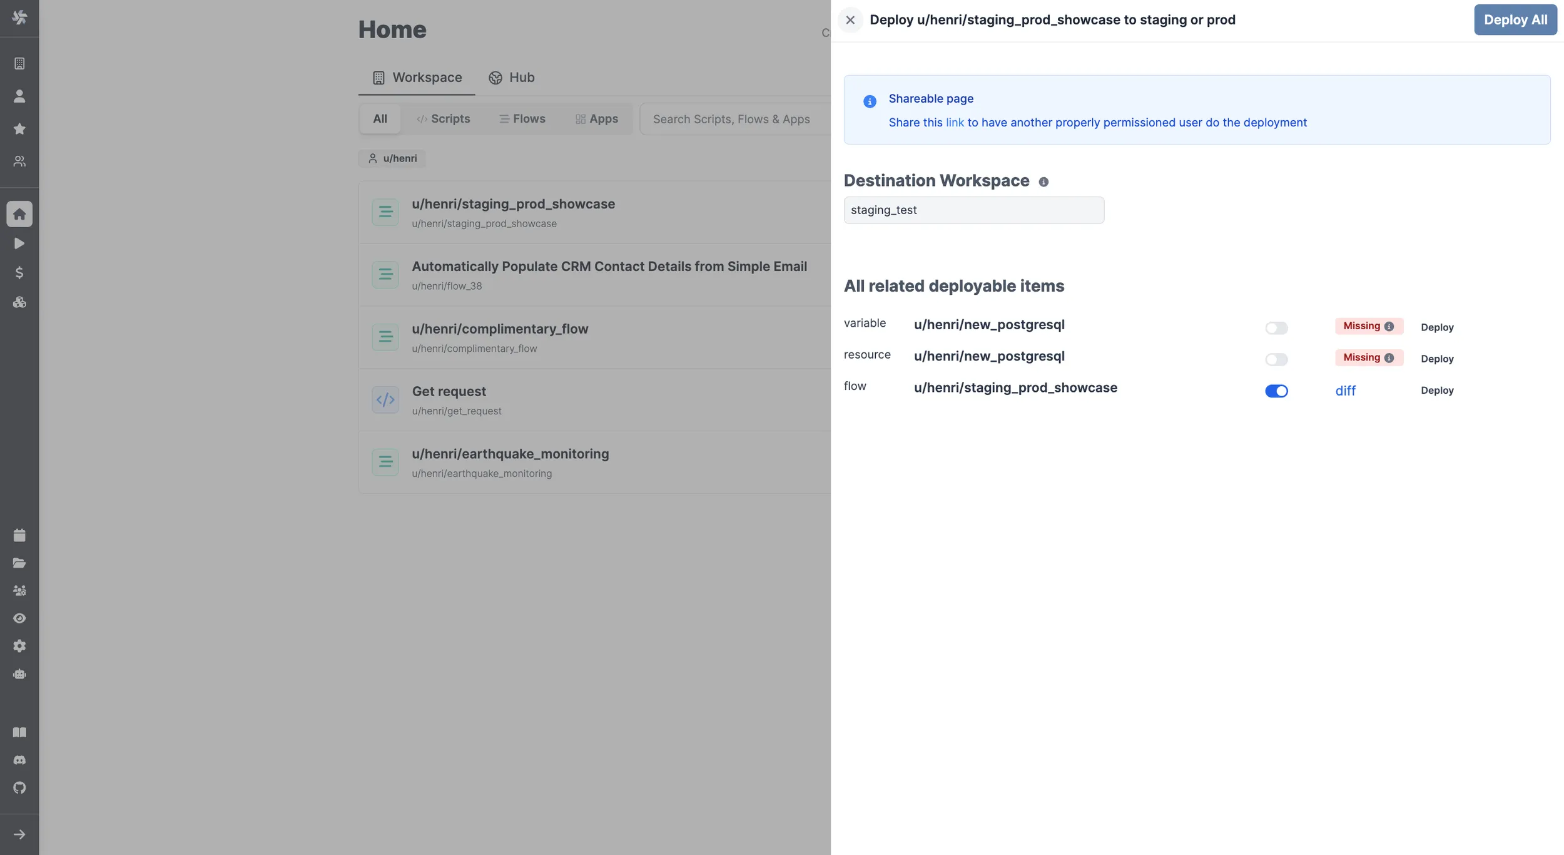Enable deployment of the new_postgresql variable

(x=1277, y=327)
